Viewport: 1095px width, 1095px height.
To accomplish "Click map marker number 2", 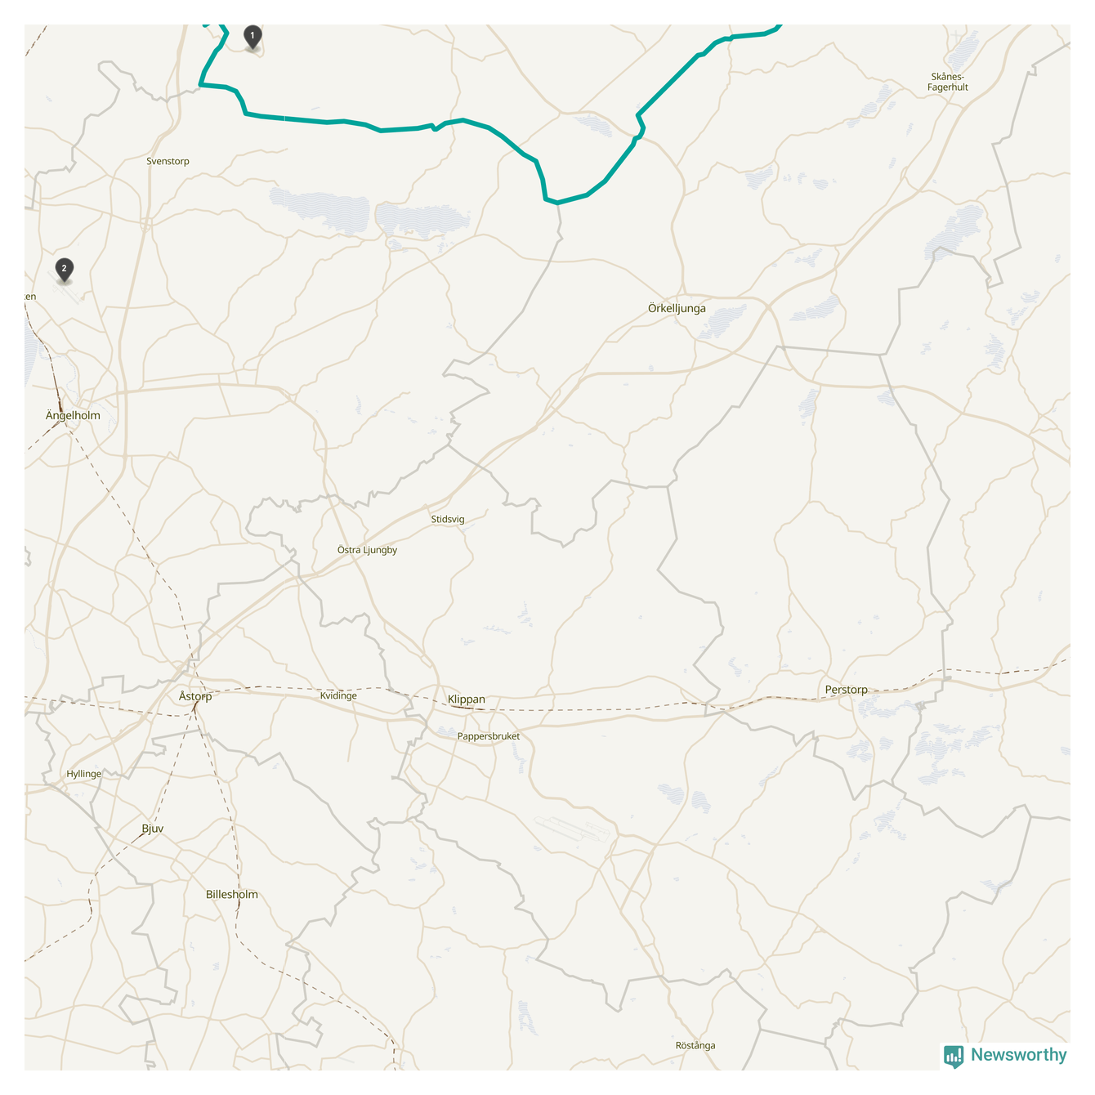I will 65,270.
